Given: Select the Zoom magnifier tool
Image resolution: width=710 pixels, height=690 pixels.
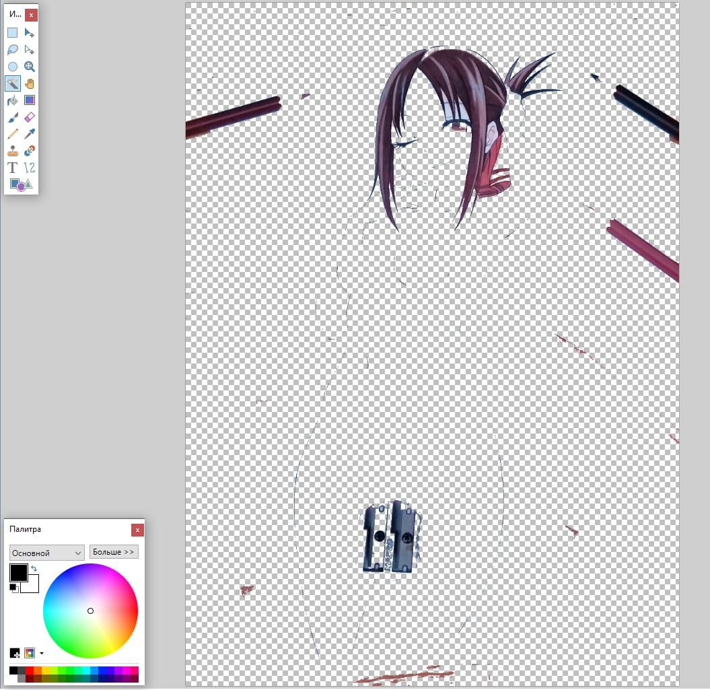Looking at the screenshot, I should click(30, 67).
